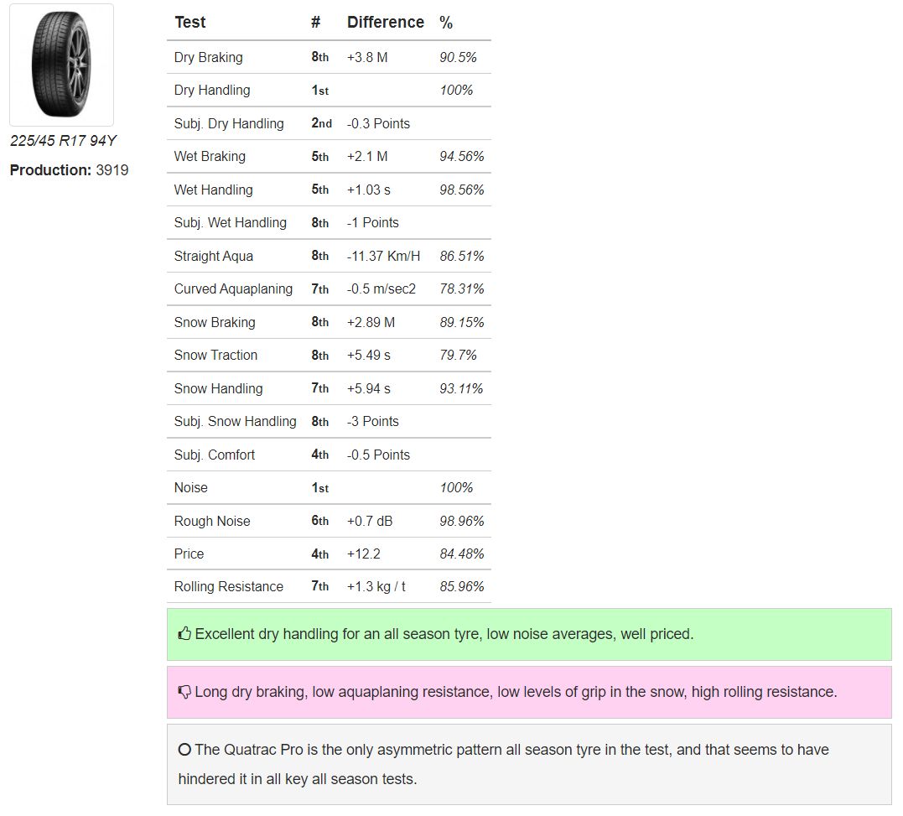Click the Wet Handling test row
Screen dimensions: 903x816
click(x=329, y=190)
